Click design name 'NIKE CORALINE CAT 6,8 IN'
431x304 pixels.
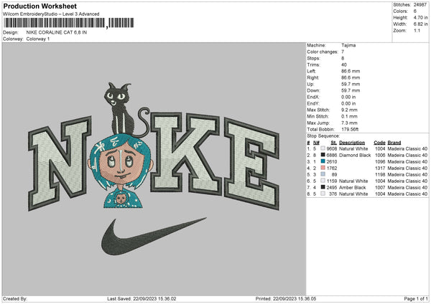pos(57,32)
